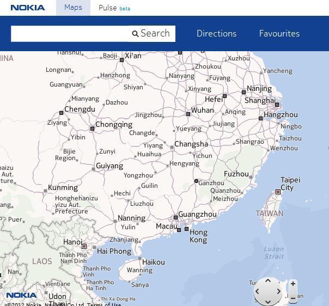Pan the map right with the arrow

pos(278,291)
